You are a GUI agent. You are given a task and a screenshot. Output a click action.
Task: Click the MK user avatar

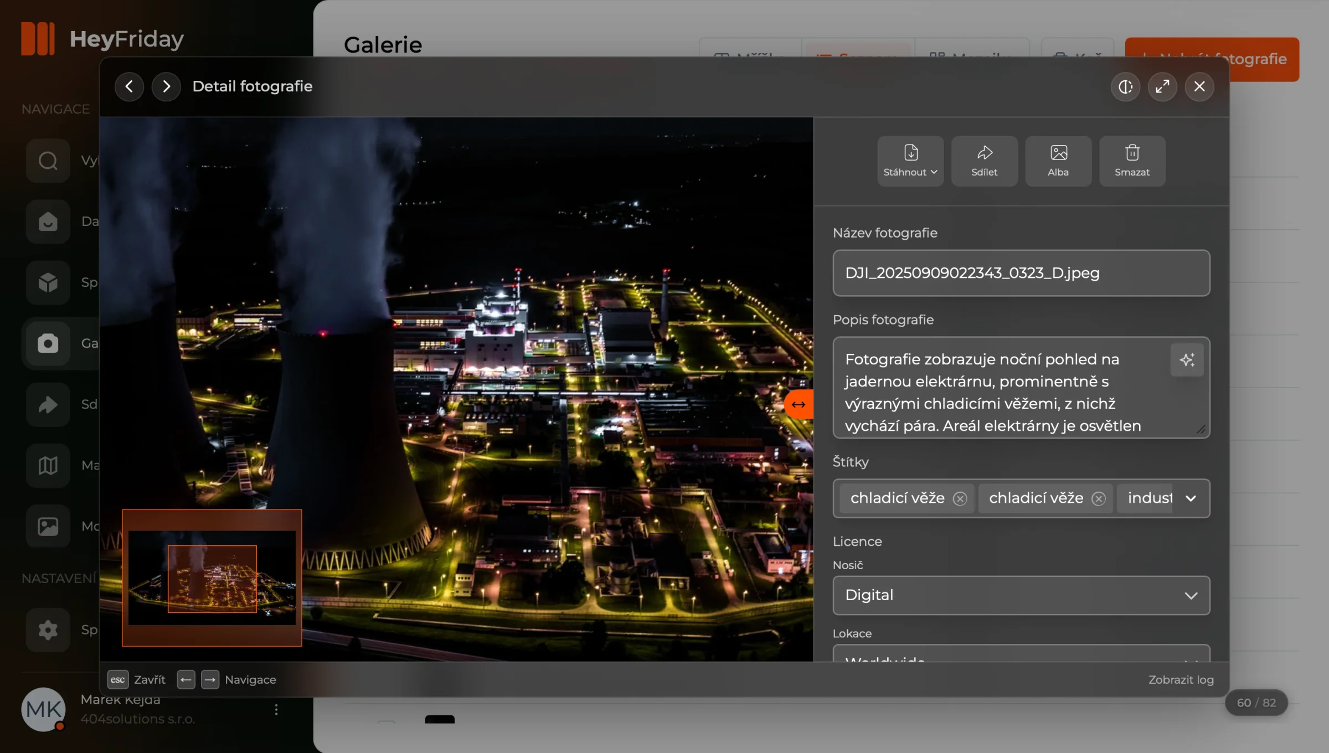[43, 709]
